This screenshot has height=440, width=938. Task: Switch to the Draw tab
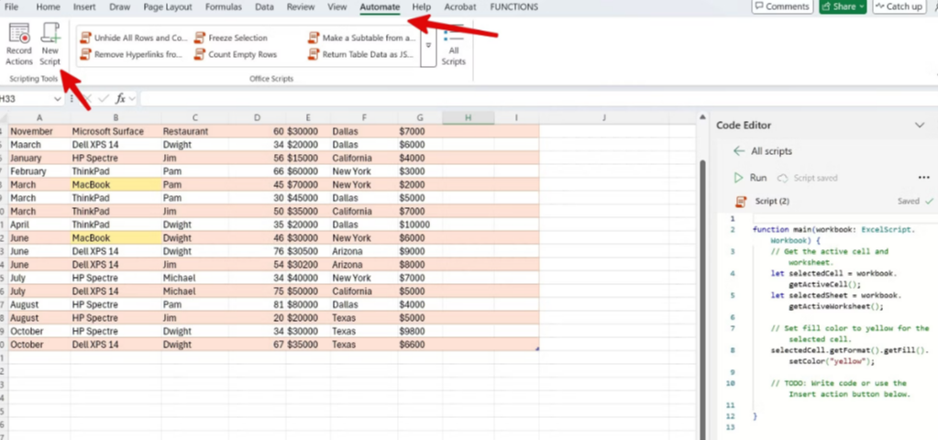tap(119, 7)
